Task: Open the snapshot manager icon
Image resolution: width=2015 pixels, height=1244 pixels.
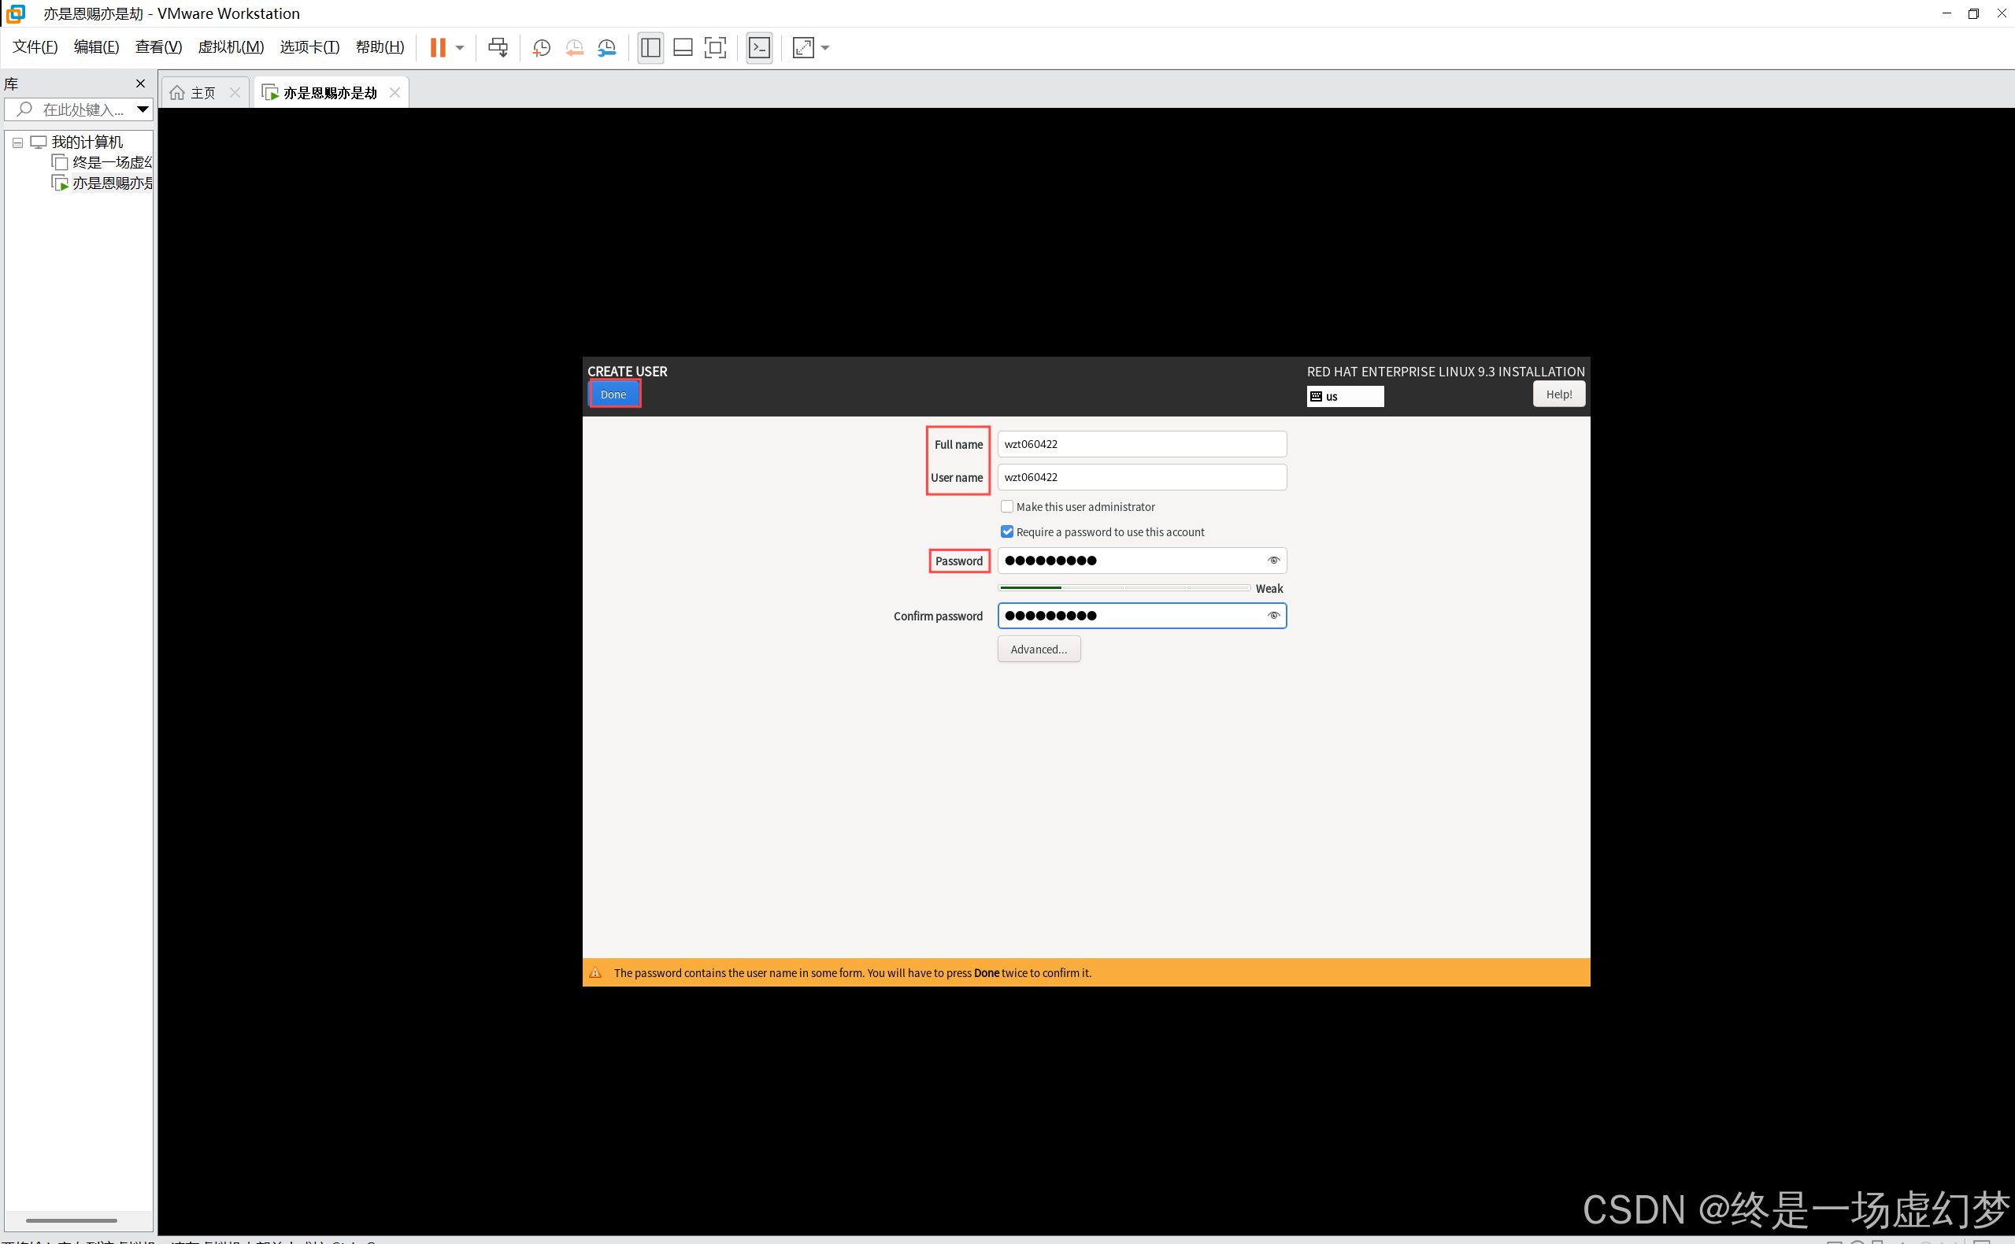Action: [607, 48]
